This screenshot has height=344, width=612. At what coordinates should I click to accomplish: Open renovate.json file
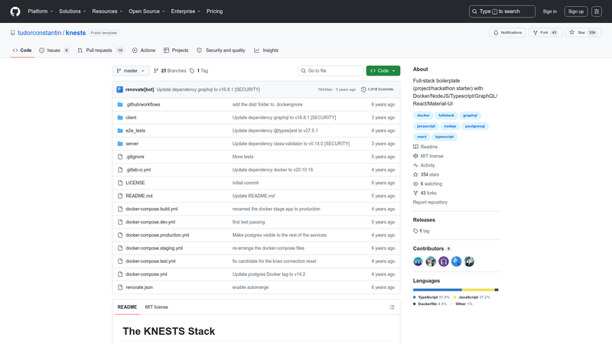pos(139,287)
